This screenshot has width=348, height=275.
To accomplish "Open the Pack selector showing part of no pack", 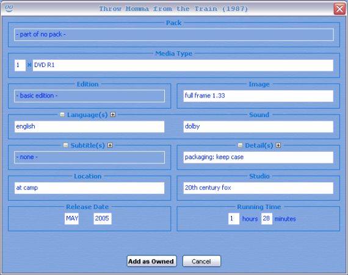I will [x=174, y=35].
